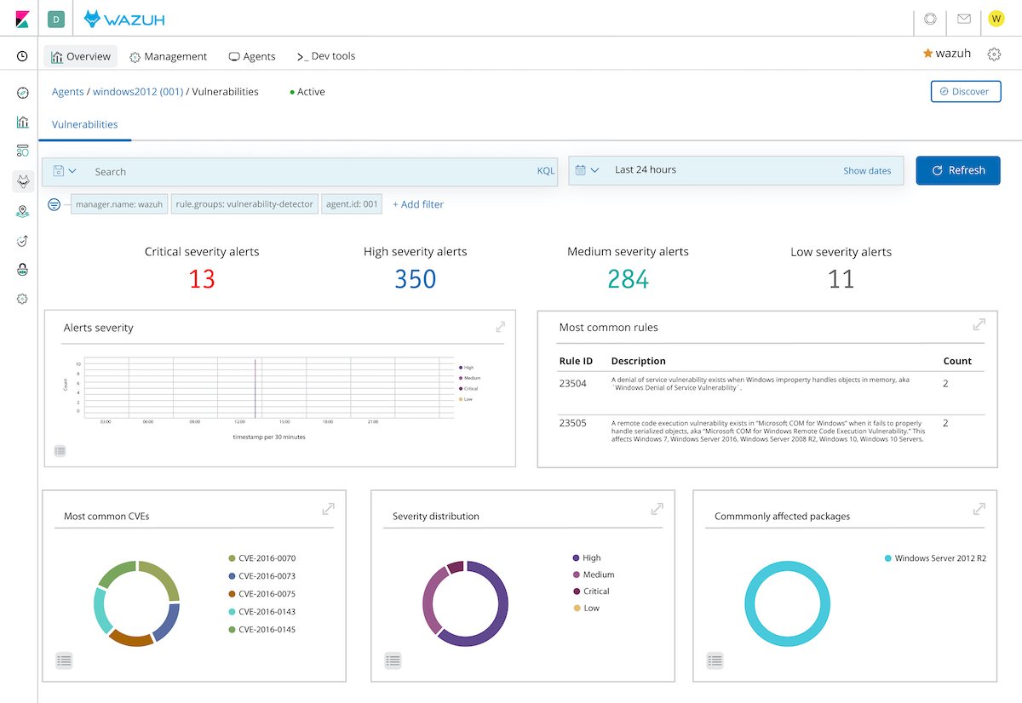This screenshot has width=1022, height=703.
Task: Open the filter options menu icon
Action: [x=55, y=204]
